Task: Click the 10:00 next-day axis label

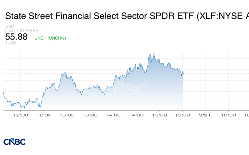Action: tap(228, 115)
